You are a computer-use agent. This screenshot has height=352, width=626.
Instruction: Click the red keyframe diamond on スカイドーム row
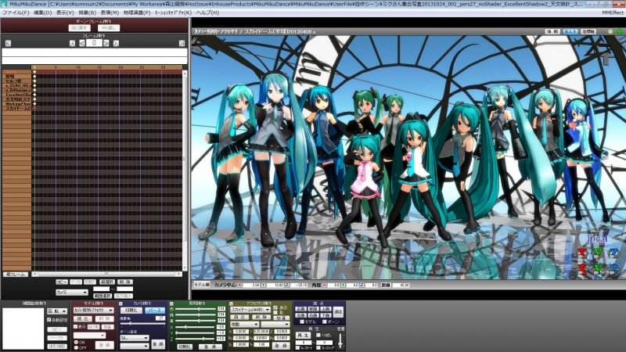34,109
